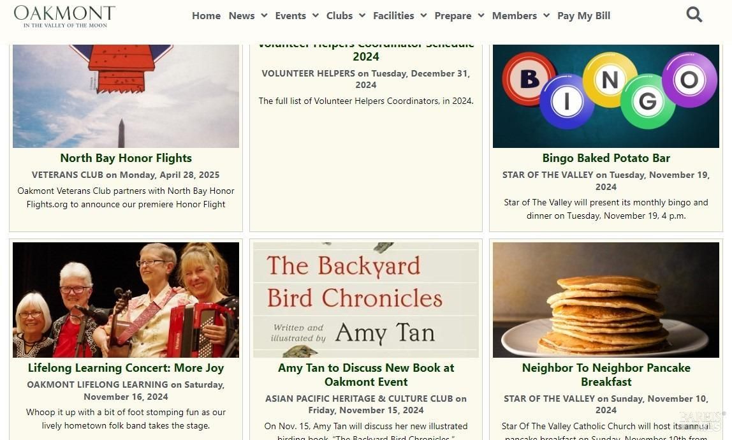Click the folk band photo thumbnail
The image size is (732, 440).
click(x=126, y=300)
